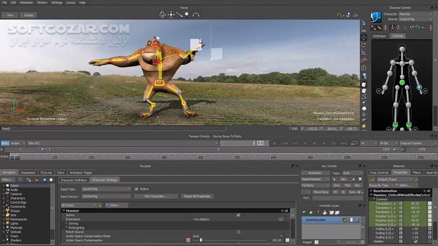Open the Animation menu
This screenshot has width=438, height=246.
26,2
